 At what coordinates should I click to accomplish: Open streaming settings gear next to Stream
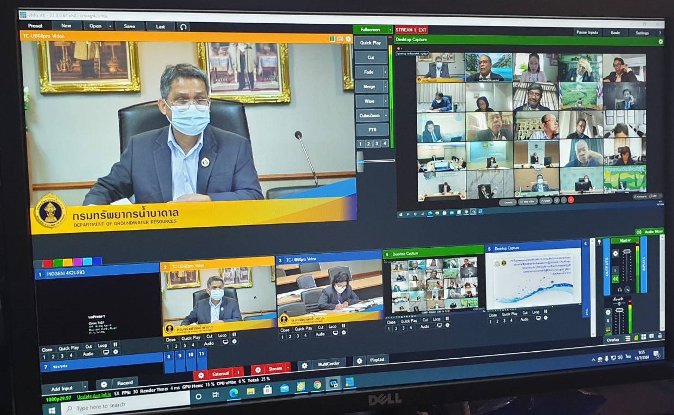[258, 370]
